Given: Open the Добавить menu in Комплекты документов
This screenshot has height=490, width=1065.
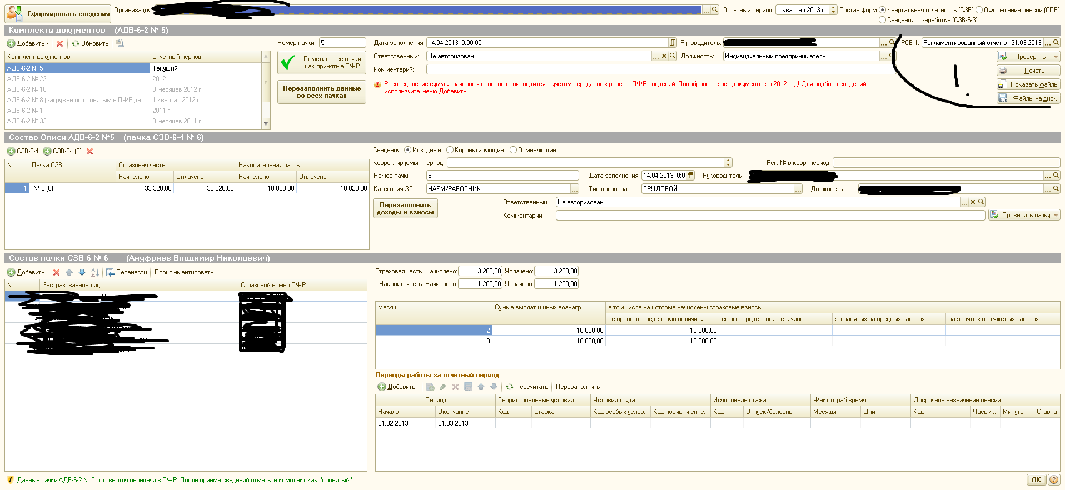Looking at the screenshot, I should tap(28, 43).
